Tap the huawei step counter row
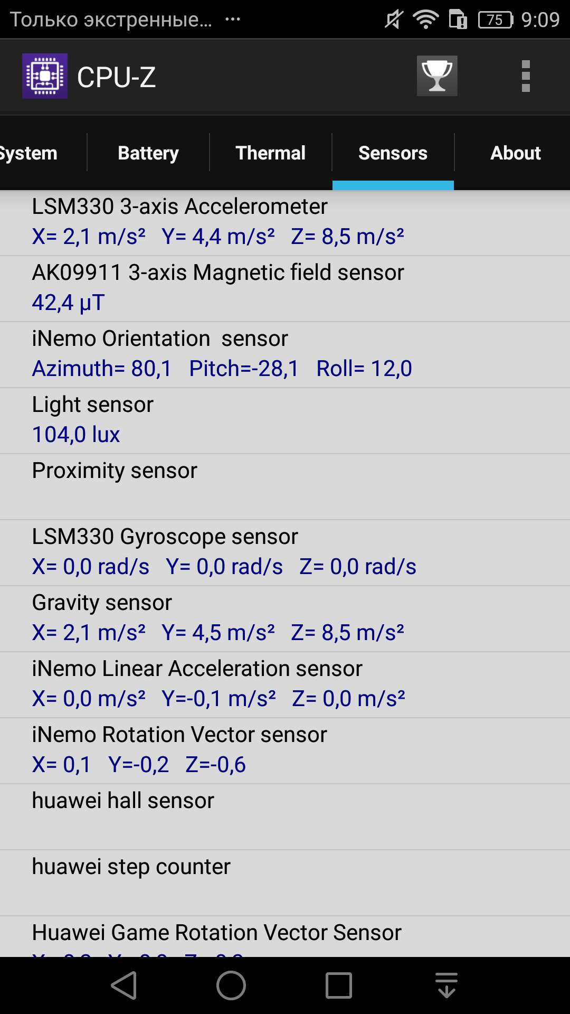Viewport: 570px width, 1014px height. (285, 883)
